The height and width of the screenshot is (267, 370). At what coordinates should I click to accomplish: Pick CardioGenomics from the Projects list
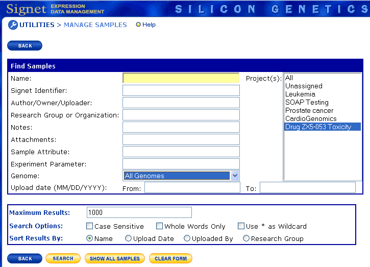tap(310, 119)
